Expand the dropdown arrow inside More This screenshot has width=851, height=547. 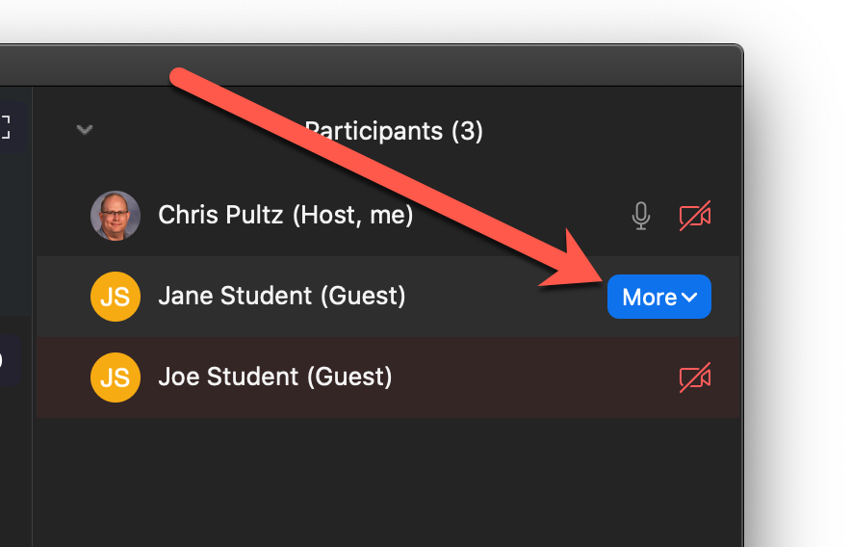(689, 298)
